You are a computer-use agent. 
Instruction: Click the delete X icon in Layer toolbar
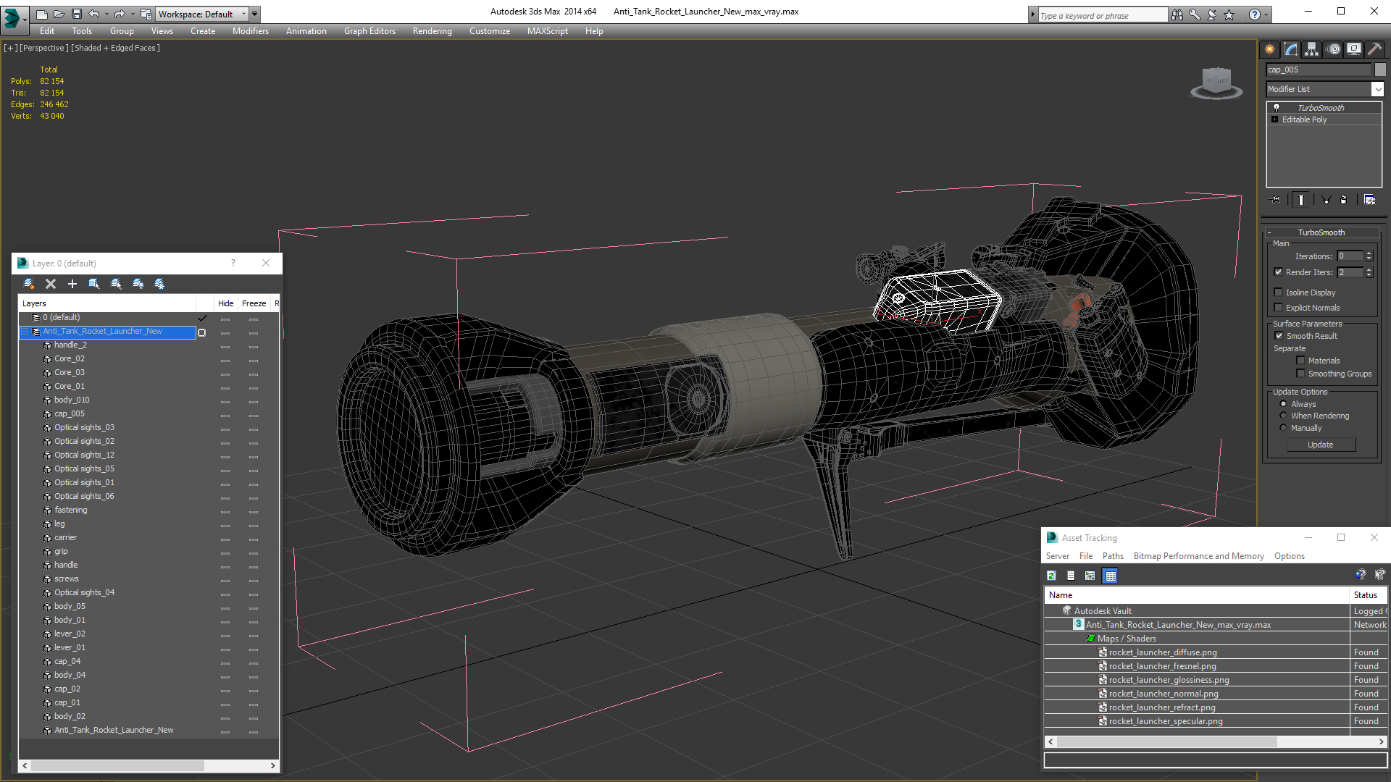51,284
